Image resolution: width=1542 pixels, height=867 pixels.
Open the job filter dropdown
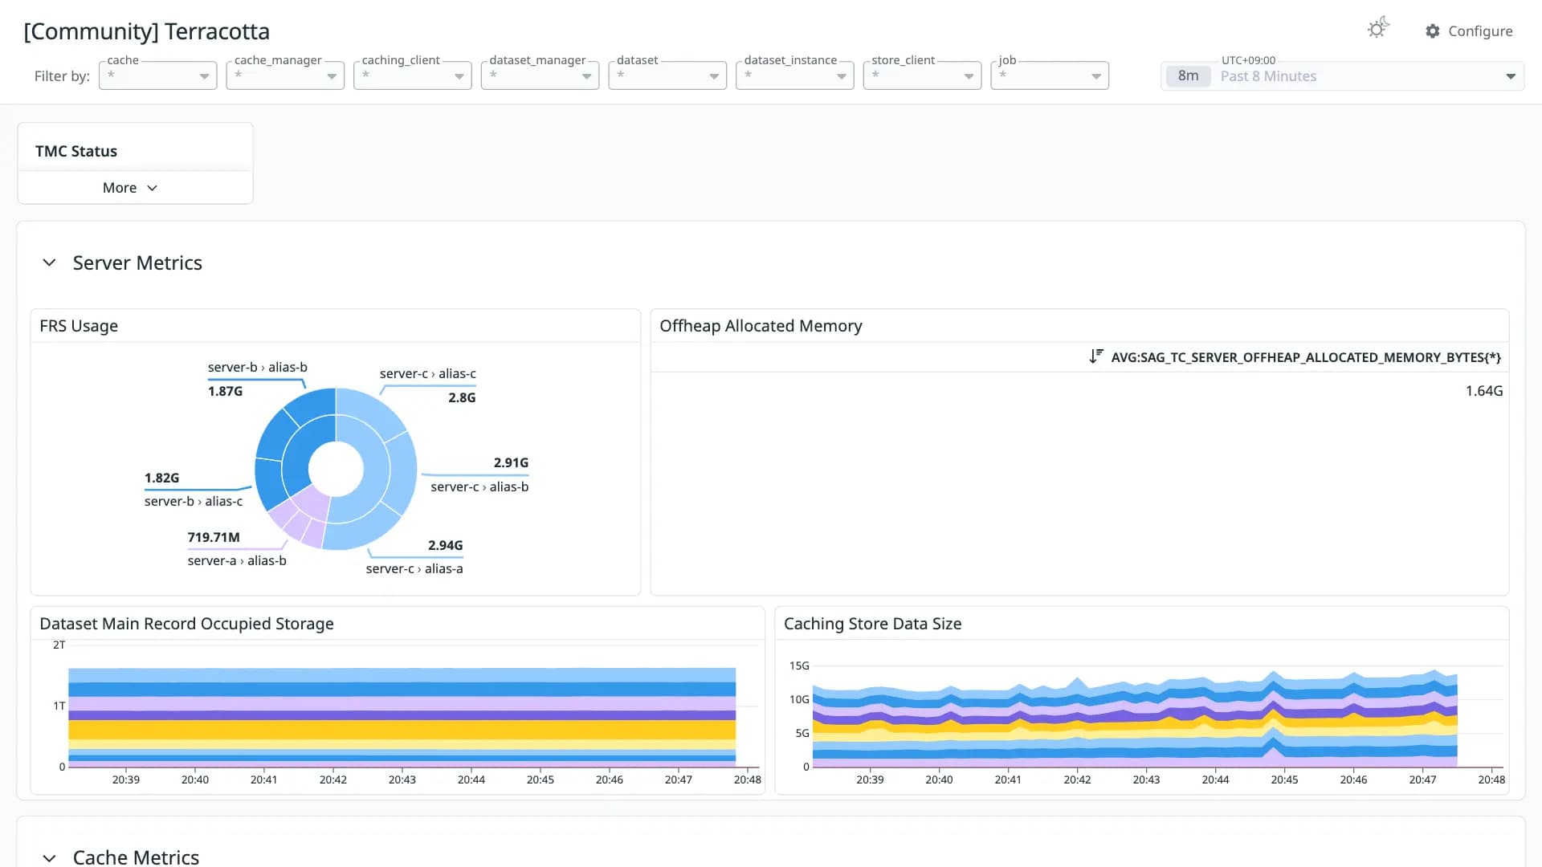(x=1050, y=75)
